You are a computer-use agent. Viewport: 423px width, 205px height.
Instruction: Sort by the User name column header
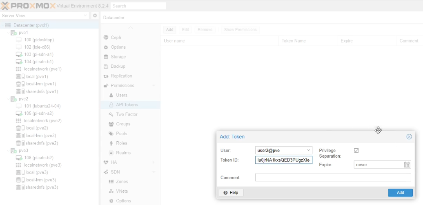click(x=219, y=41)
